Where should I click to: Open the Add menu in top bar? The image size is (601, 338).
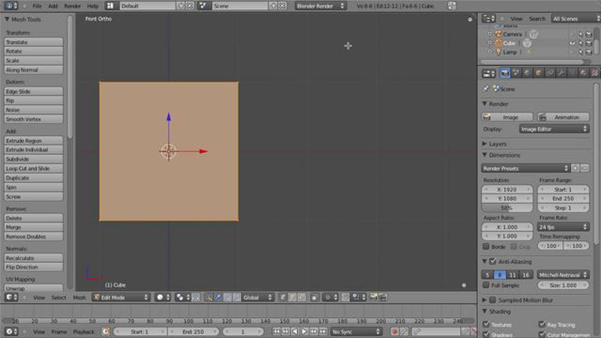[x=53, y=6]
